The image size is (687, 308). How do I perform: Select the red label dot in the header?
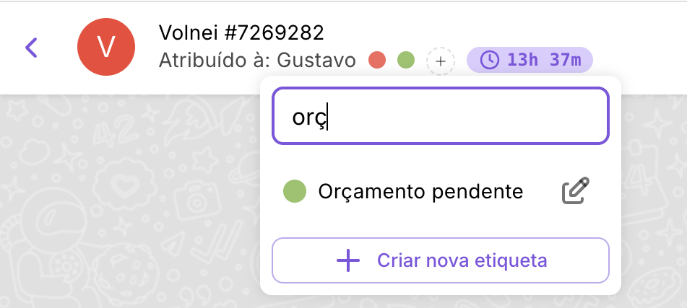click(x=376, y=60)
